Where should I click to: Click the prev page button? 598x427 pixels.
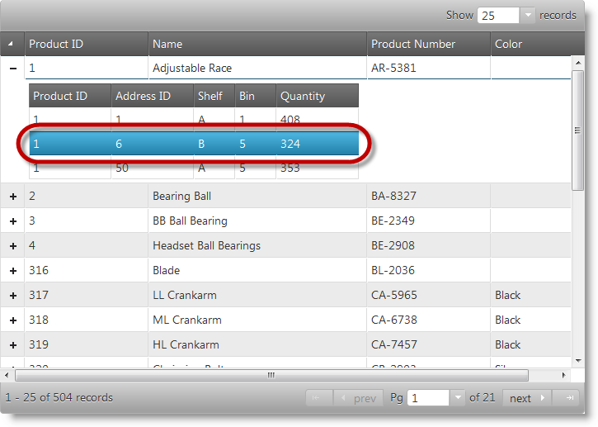[358, 398]
